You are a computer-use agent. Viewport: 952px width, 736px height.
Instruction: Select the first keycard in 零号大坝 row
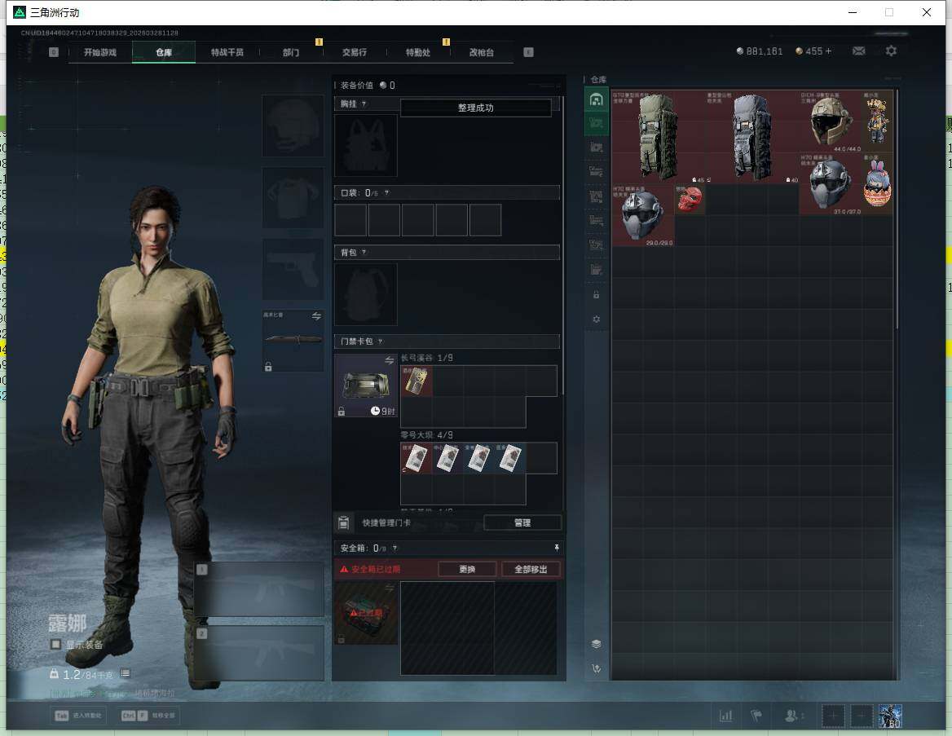point(416,458)
